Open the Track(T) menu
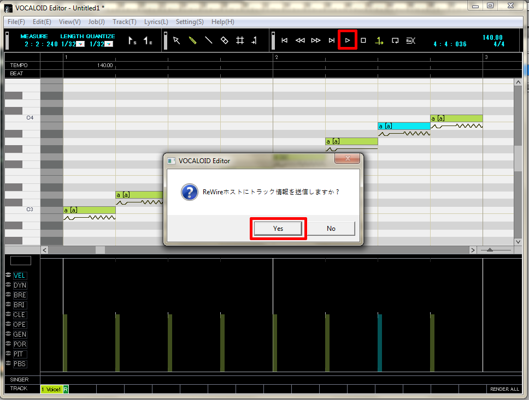Screen dimensions: 529x400 click(x=125, y=22)
